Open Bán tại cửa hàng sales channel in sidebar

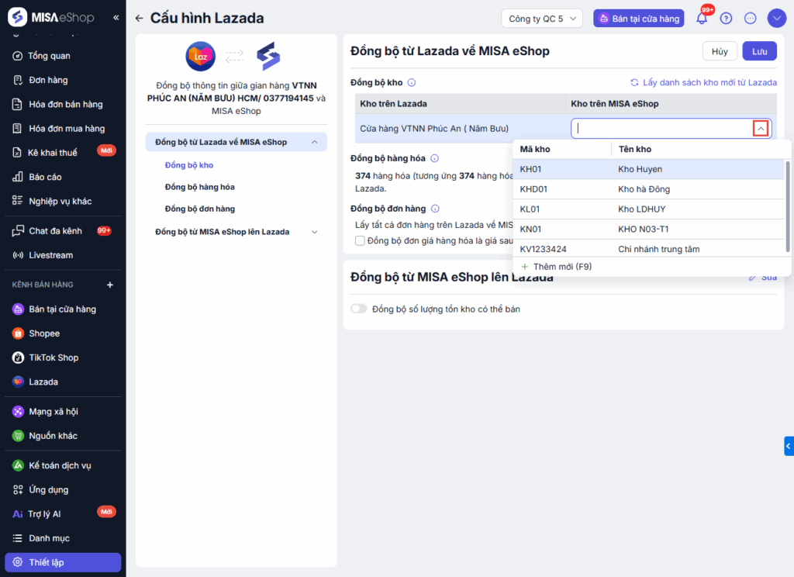(x=63, y=309)
